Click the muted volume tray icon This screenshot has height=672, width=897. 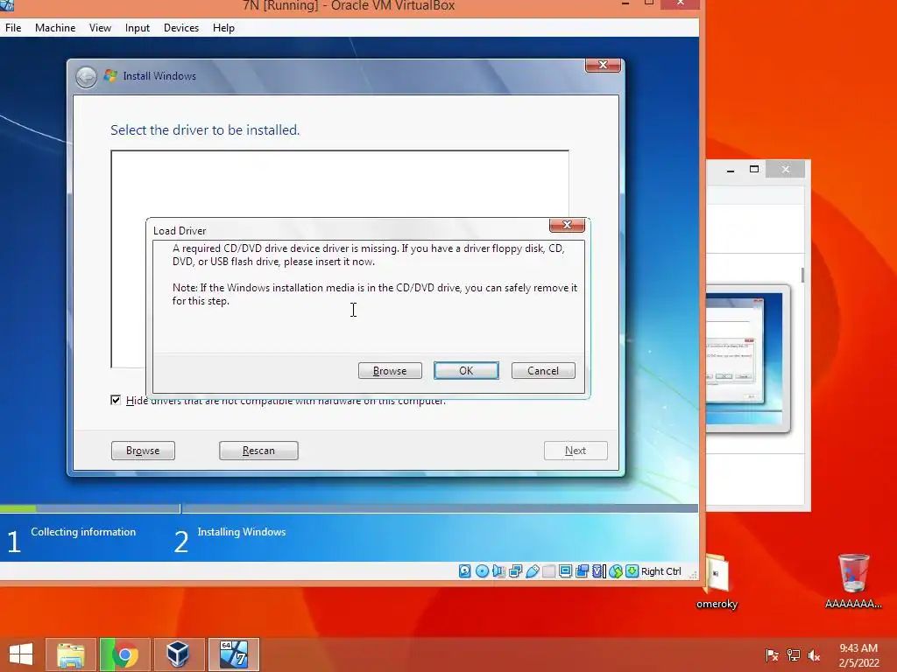814,655
